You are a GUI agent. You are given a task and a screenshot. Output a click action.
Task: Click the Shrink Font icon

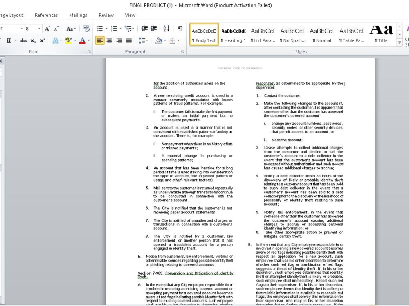click(x=56, y=29)
